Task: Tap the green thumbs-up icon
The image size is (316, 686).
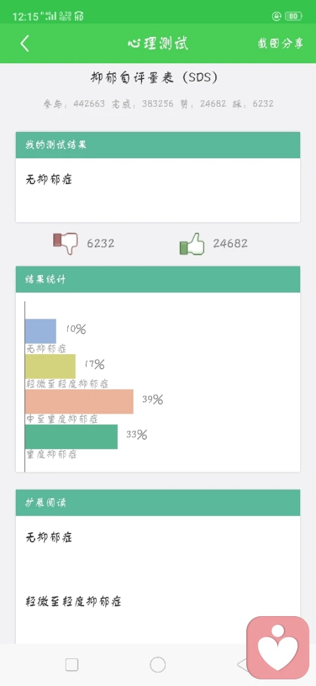Action: [x=192, y=243]
